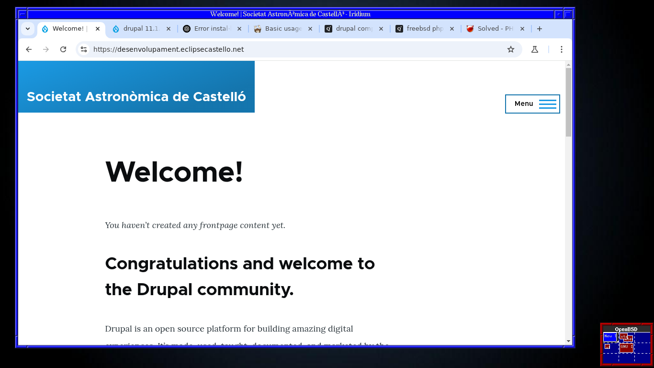Reload the current page

tap(63, 49)
